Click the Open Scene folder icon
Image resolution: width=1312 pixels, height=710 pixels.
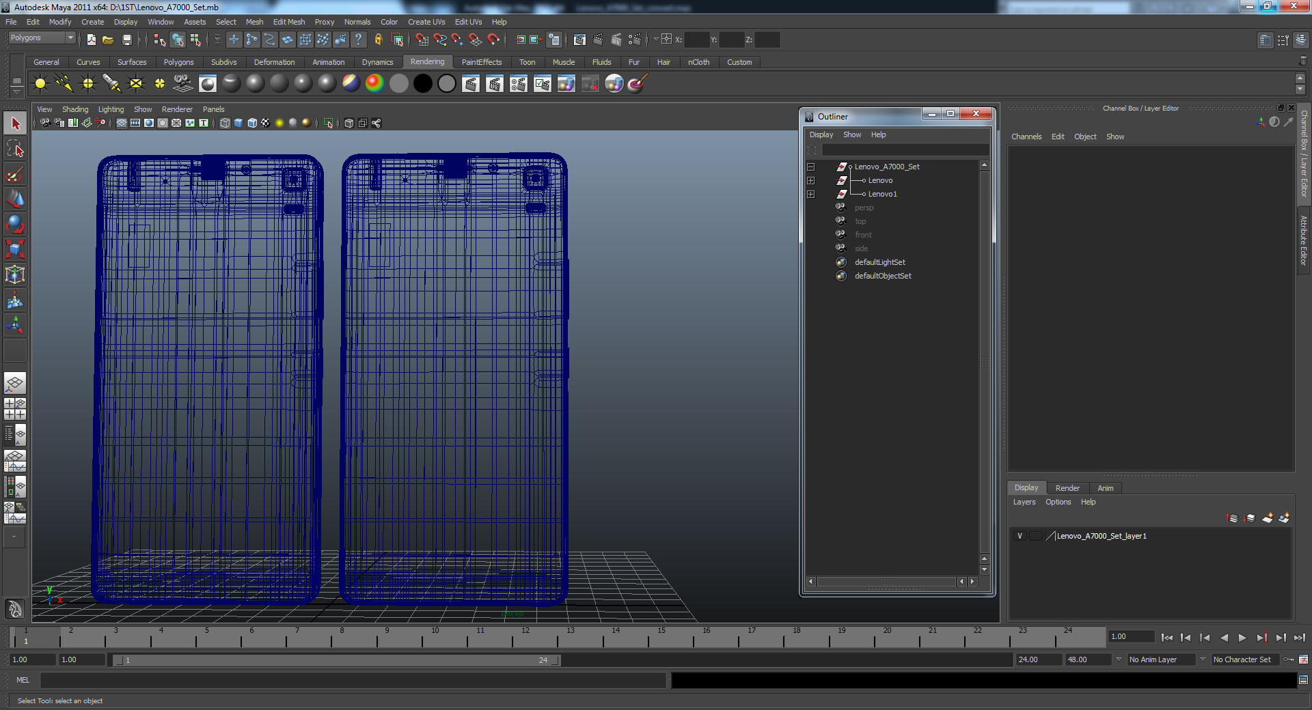108,40
